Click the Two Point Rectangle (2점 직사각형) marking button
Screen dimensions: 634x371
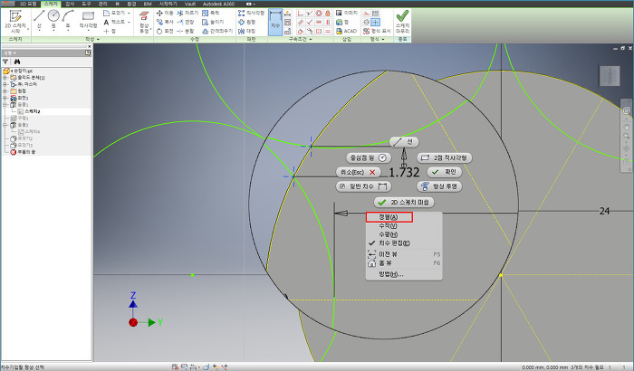coord(445,157)
